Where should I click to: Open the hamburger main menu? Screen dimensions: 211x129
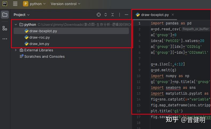coord(15,4)
